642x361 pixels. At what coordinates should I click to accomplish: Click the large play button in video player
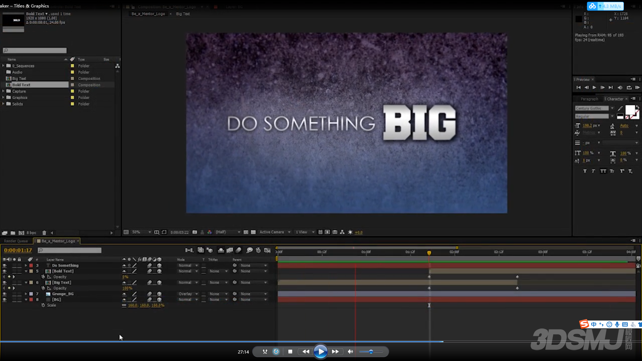[x=321, y=352]
